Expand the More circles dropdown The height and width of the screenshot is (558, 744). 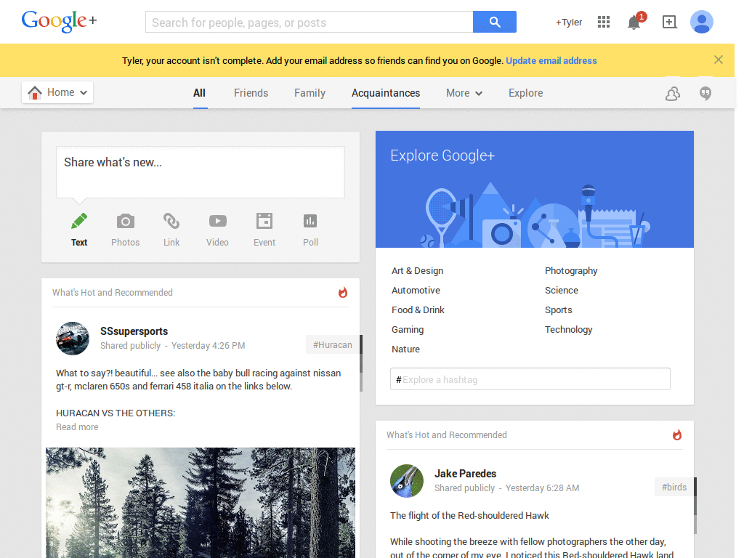pyautogui.click(x=464, y=93)
